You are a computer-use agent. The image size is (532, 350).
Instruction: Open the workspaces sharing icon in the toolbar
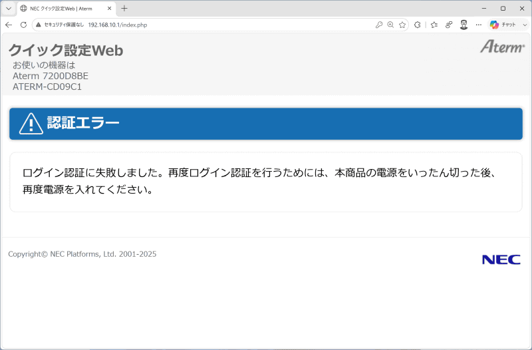449,25
